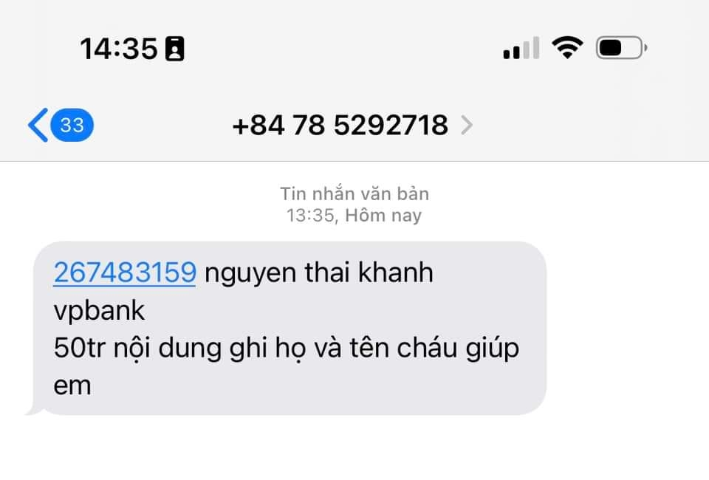Tap the ID card icon beside the clock
Viewport: 709px width, 480px height.
pyautogui.click(x=175, y=48)
